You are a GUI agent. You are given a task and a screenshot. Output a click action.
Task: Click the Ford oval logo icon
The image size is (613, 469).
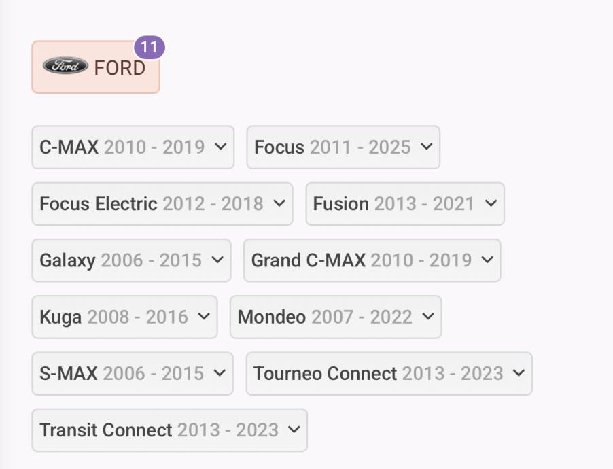click(65, 66)
